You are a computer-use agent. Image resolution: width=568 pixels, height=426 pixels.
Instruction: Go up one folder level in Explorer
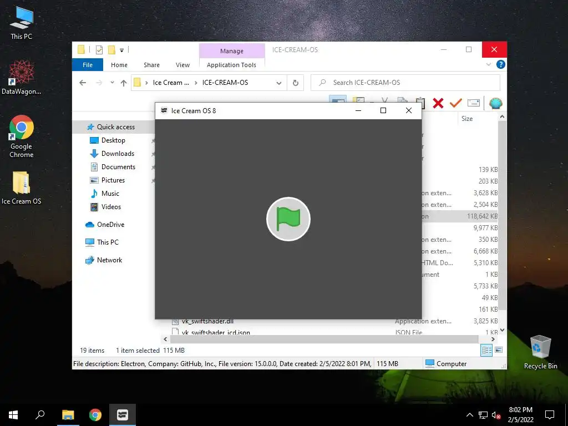point(124,83)
